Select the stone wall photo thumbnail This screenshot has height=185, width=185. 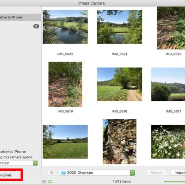pos(119,142)
